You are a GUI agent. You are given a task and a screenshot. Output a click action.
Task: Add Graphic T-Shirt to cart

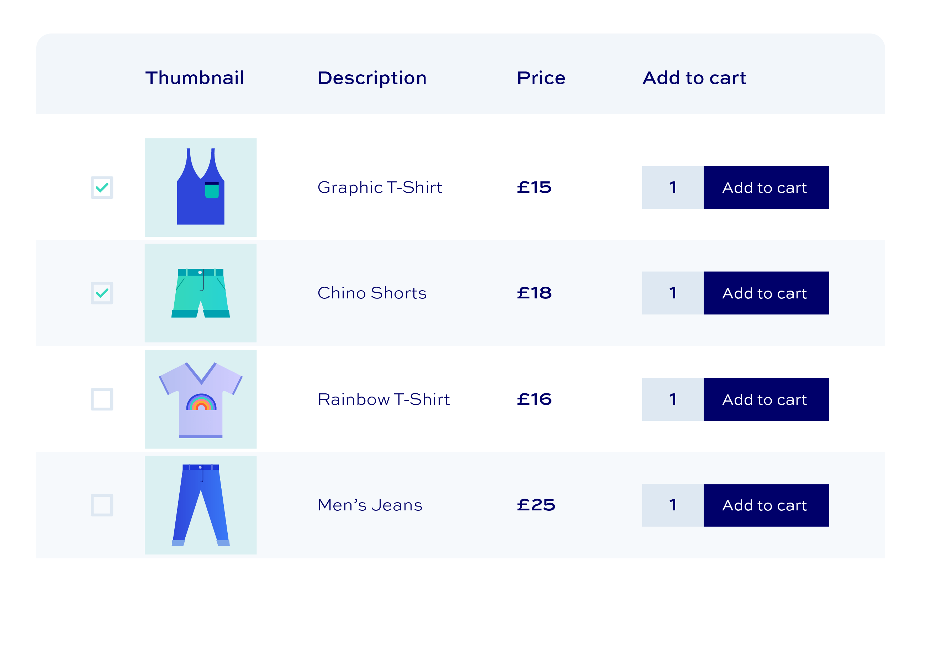coord(766,187)
